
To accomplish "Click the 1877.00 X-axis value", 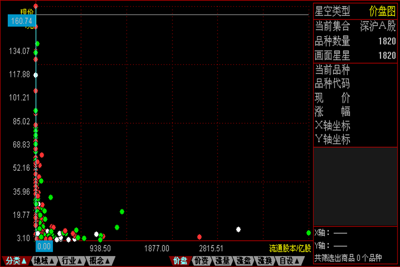I will click(x=156, y=248).
